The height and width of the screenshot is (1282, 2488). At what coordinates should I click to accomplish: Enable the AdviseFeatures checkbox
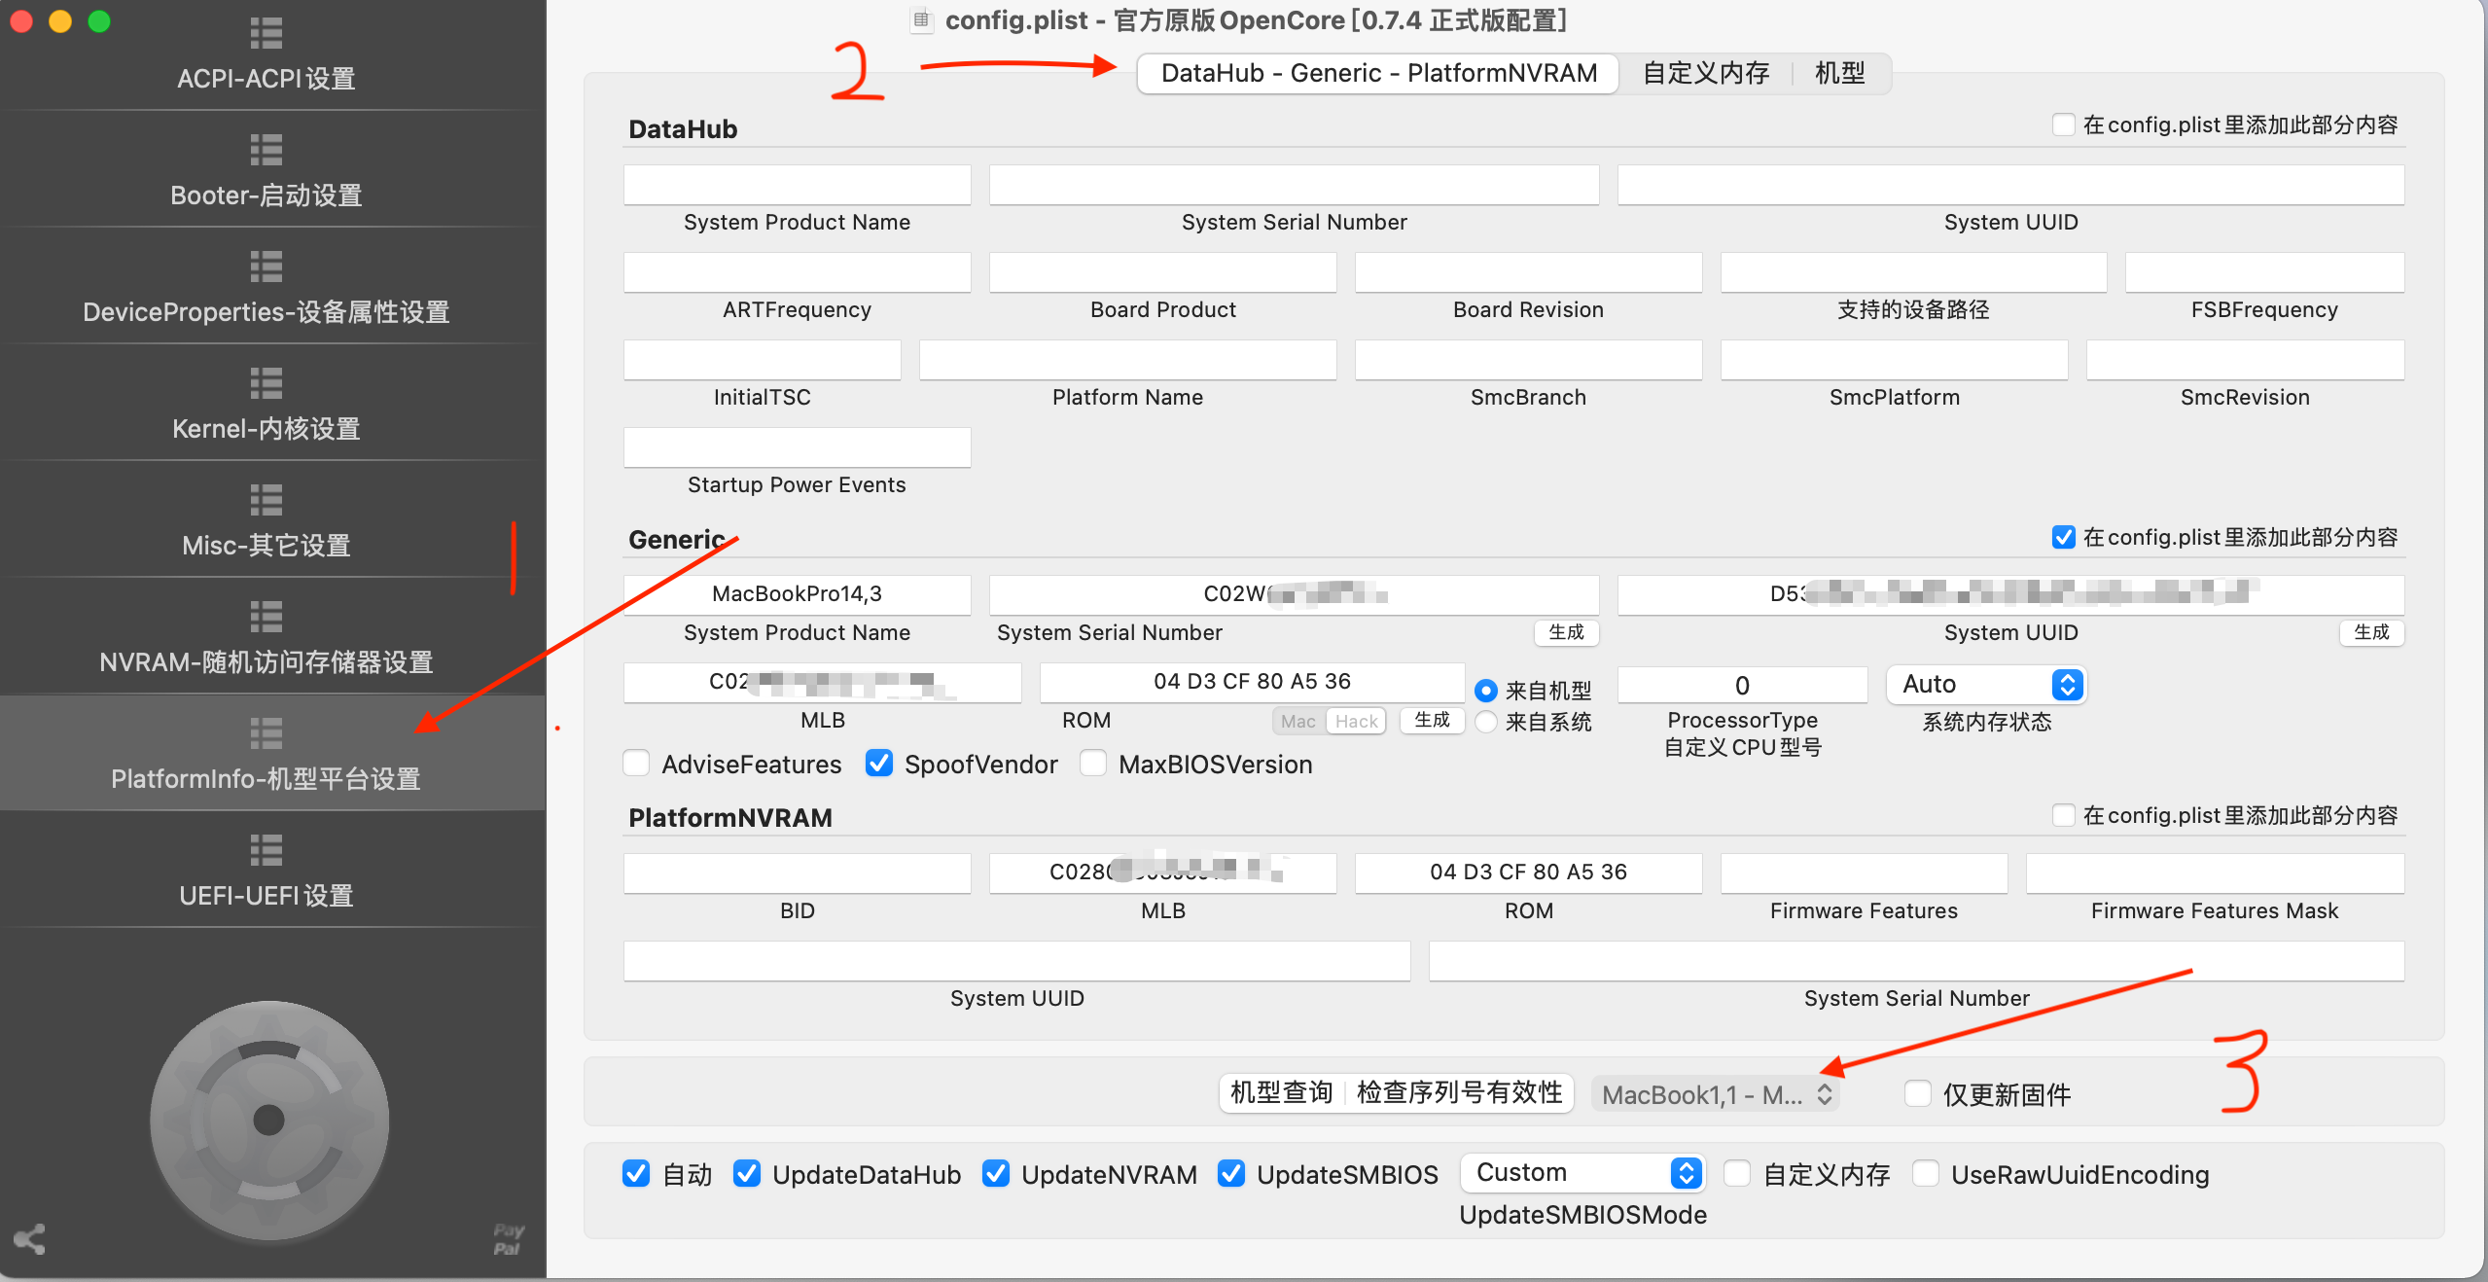pyautogui.click(x=636, y=764)
